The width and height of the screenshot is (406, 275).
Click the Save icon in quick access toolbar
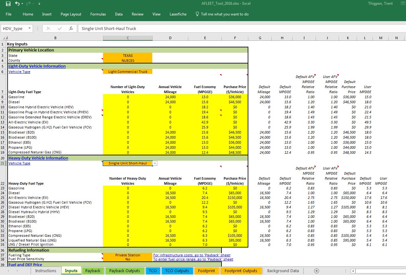click(x=8, y=4)
